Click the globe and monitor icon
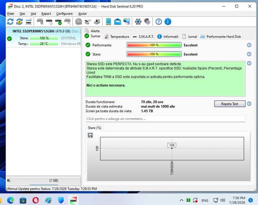 coord(127,22)
